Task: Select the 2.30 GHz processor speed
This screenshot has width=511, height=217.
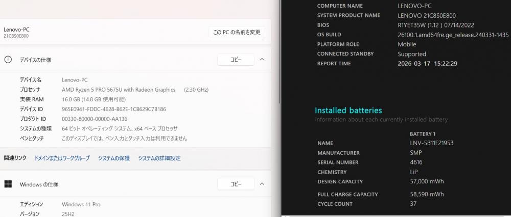Action: click(196, 90)
